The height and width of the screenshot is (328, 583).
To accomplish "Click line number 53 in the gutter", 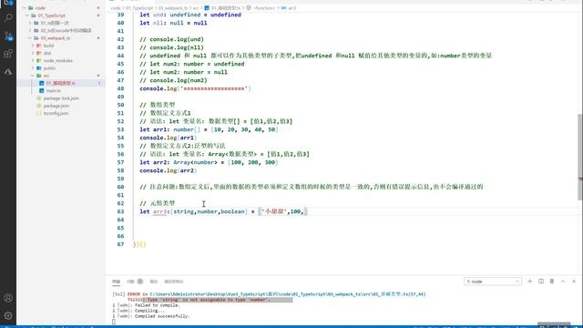I will (x=120, y=129).
